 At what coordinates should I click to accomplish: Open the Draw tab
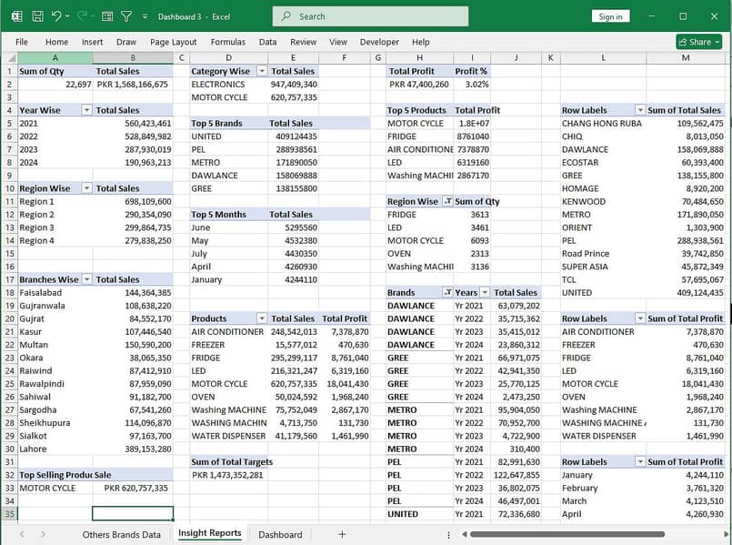[126, 42]
